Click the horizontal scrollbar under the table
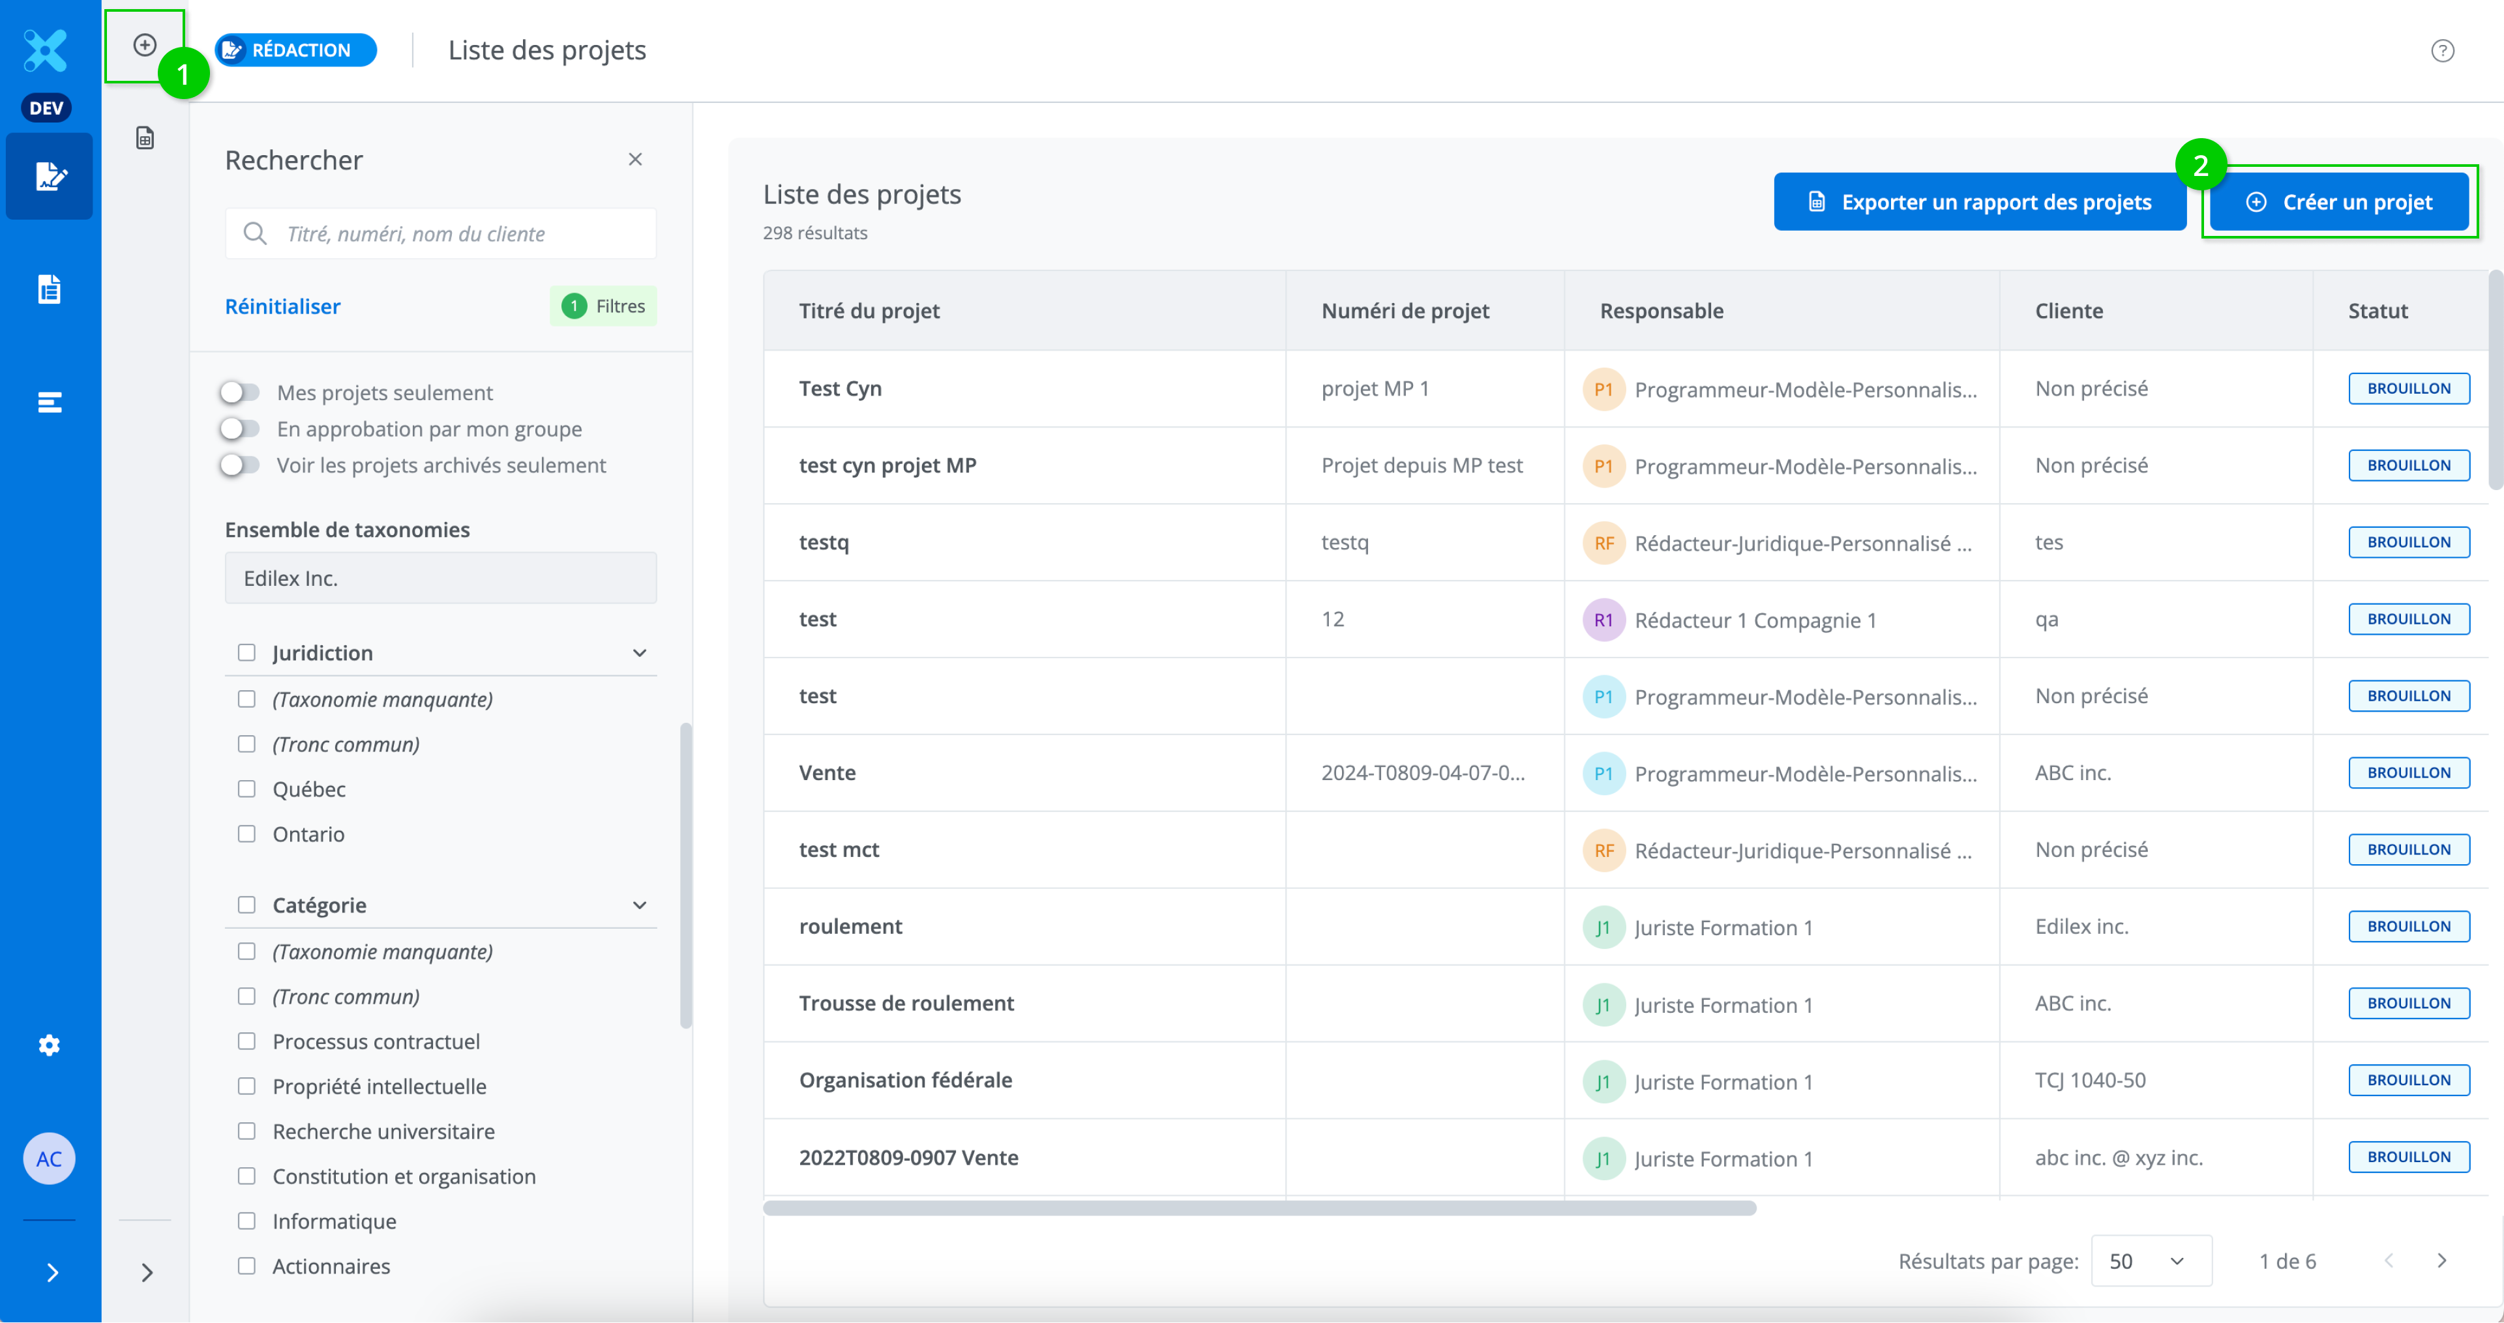 [x=1259, y=1208]
